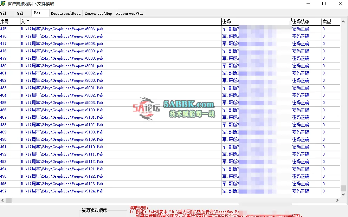This screenshot has height=217, width=348.
Task: Select row with Weapon\9110.Pak
Action: [x=170, y=147]
